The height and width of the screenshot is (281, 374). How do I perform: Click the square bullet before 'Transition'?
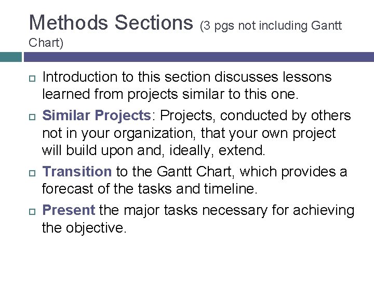[32, 173]
